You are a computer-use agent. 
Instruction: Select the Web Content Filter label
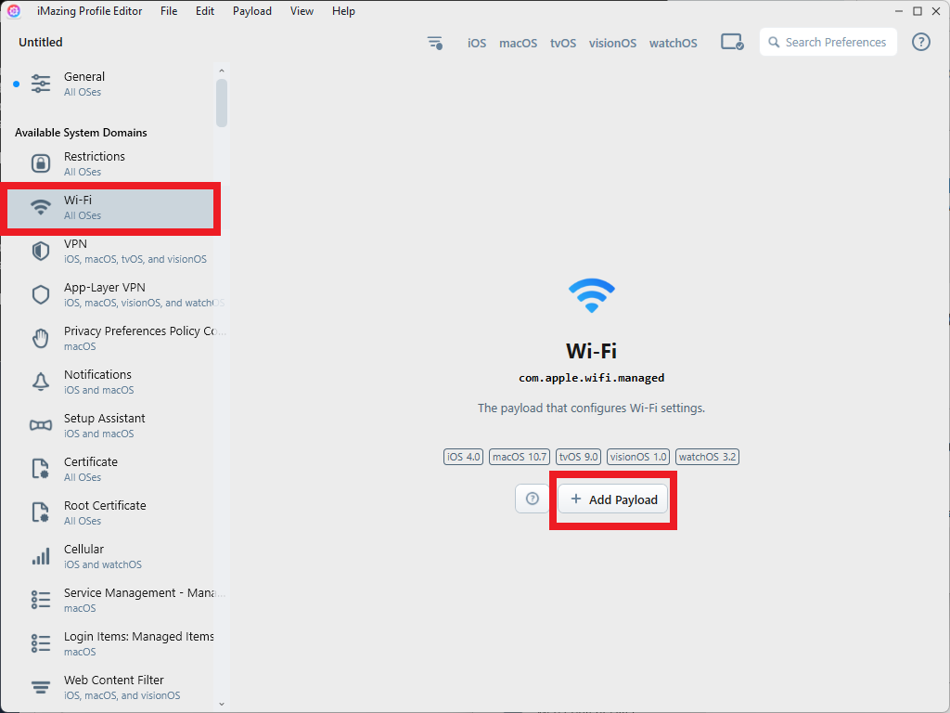pos(114,681)
